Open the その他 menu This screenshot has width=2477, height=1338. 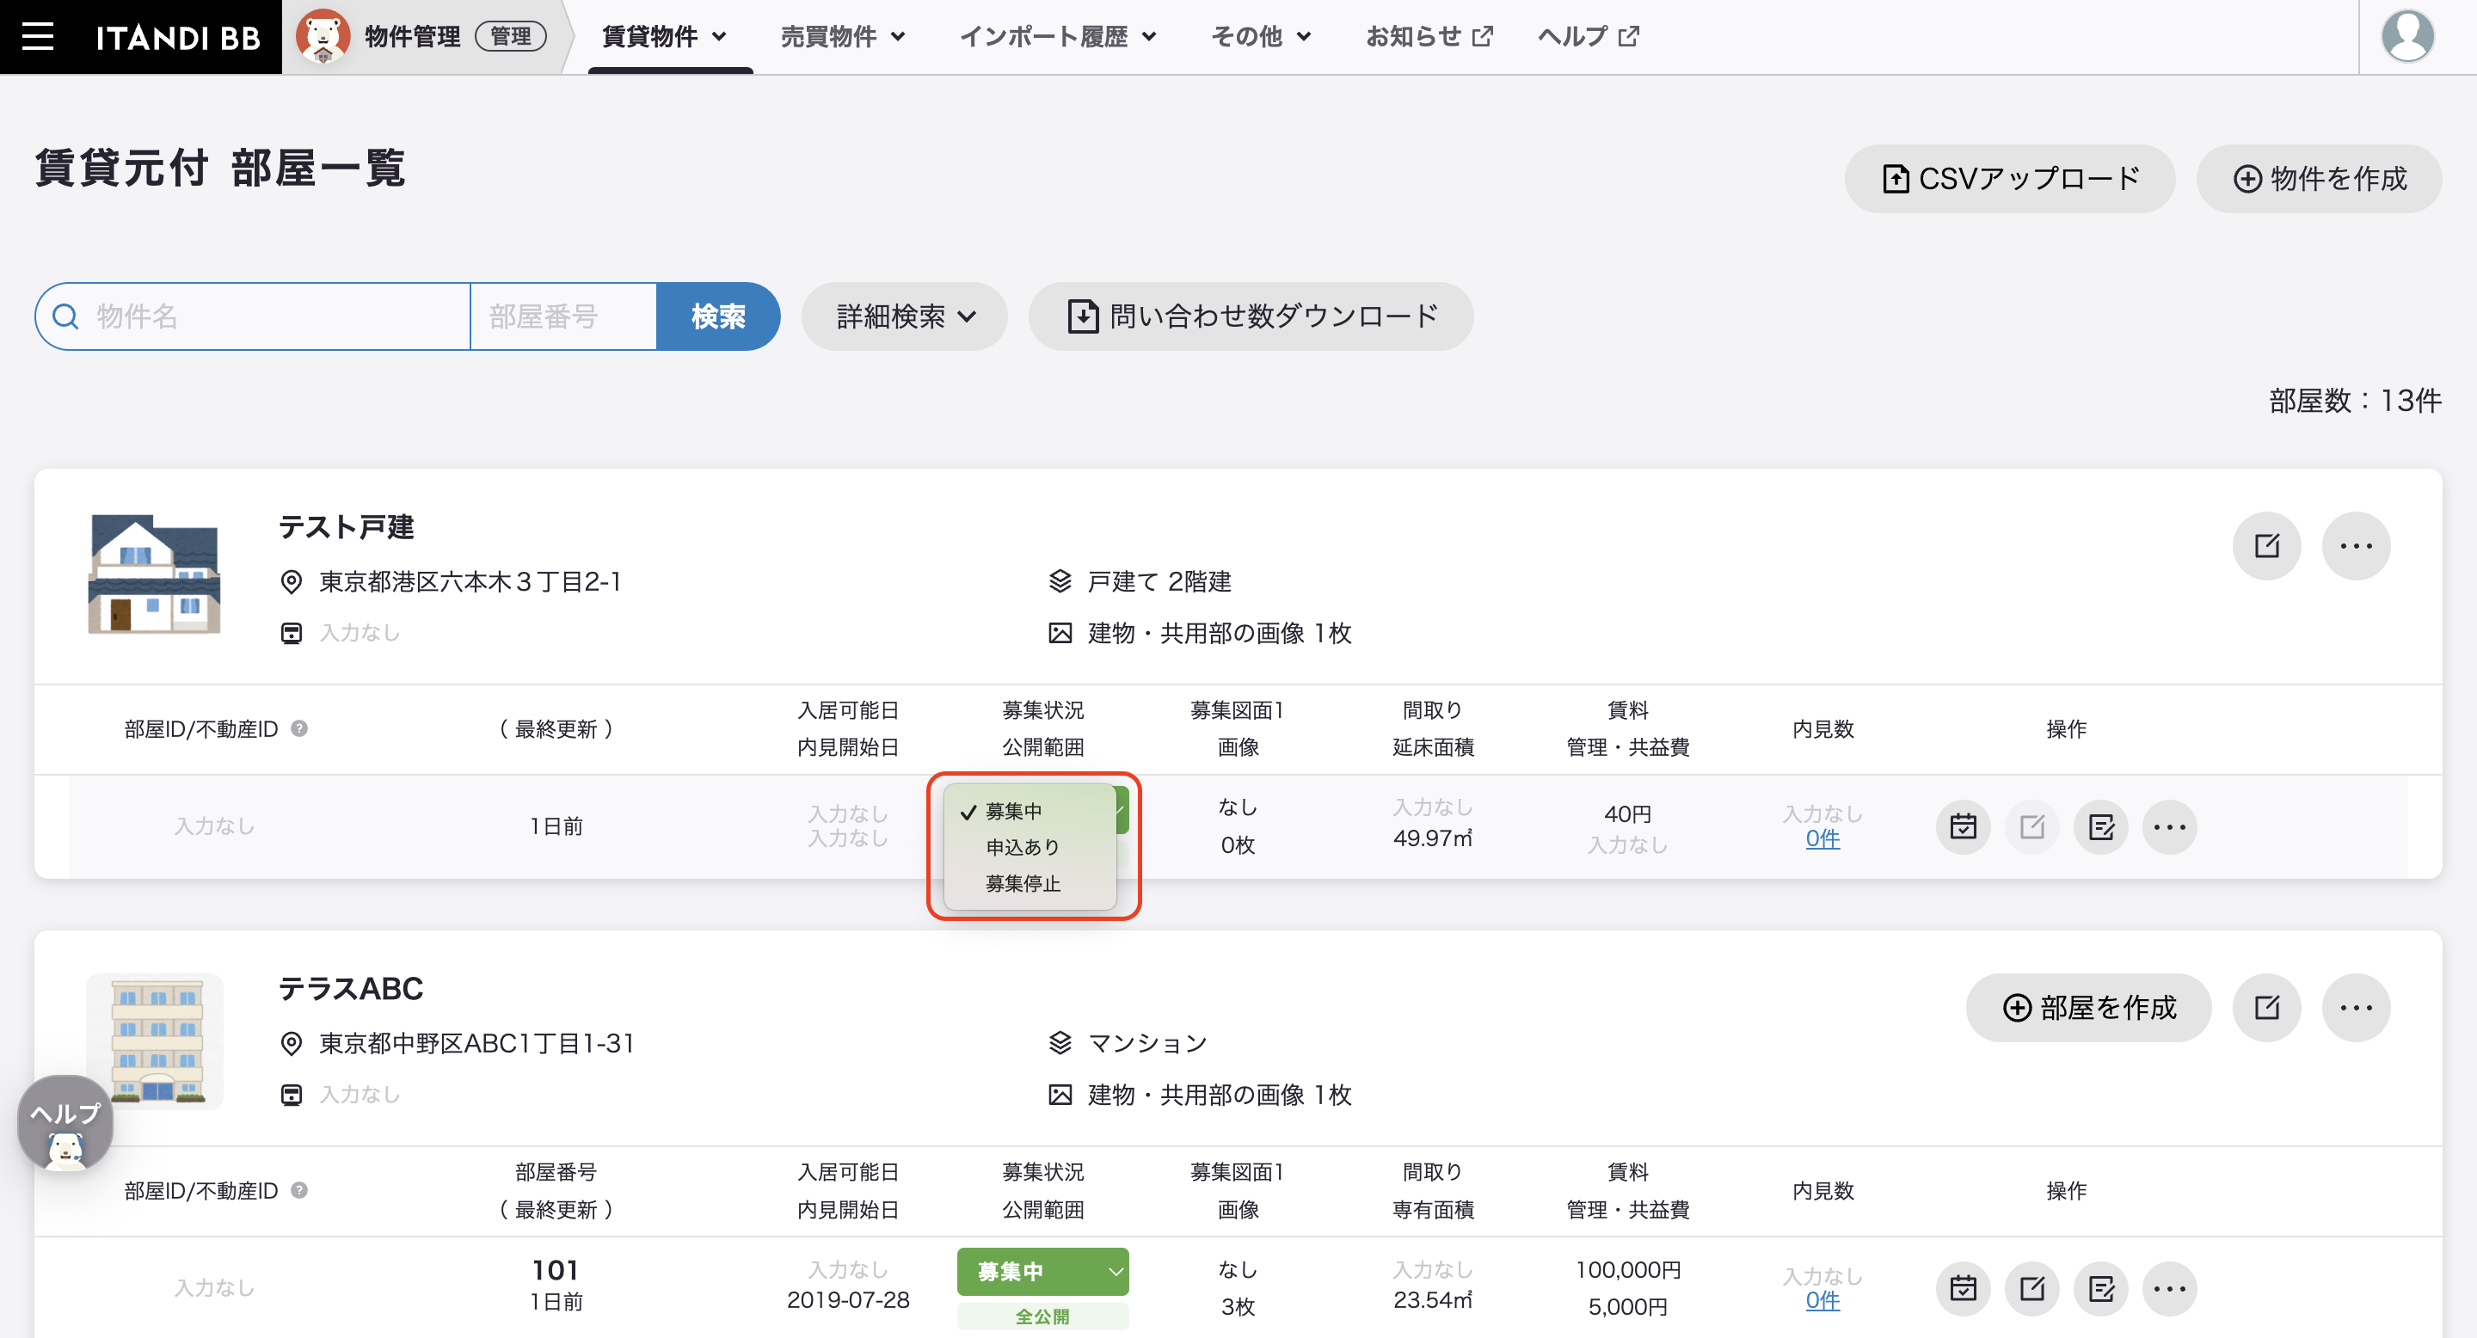click(1261, 36)
